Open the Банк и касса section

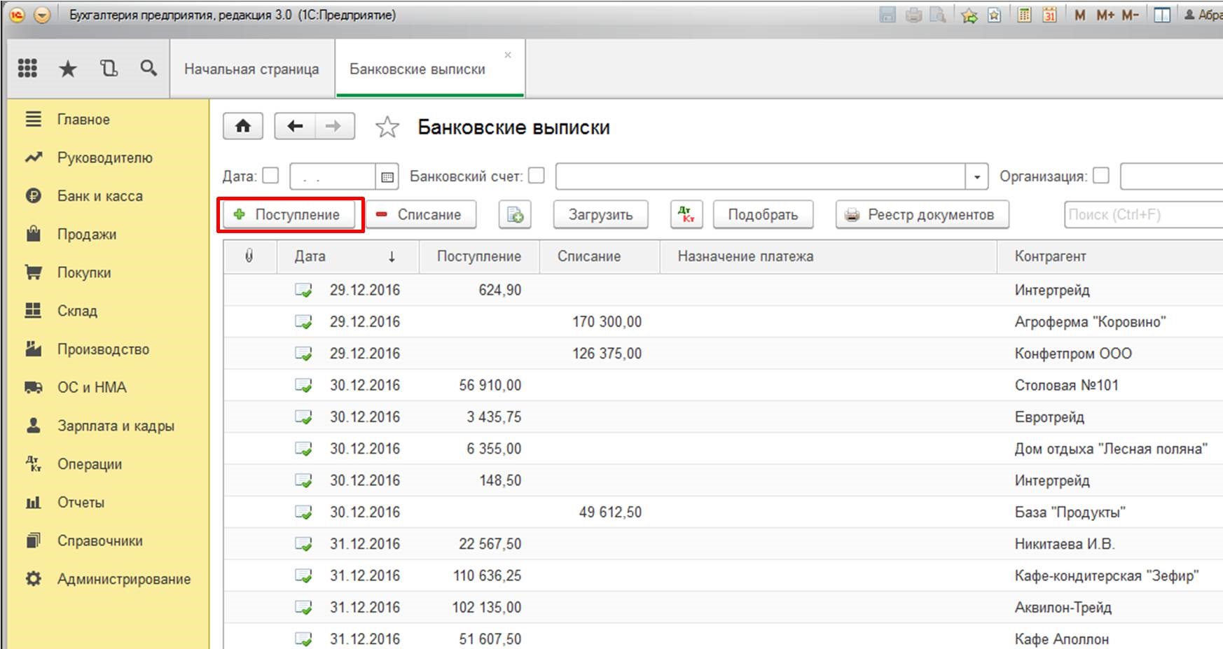99,196
